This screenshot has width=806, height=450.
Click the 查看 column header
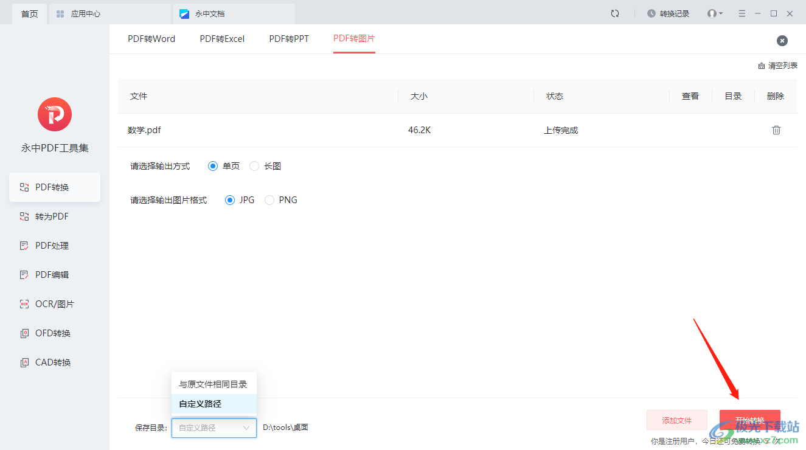690,96
